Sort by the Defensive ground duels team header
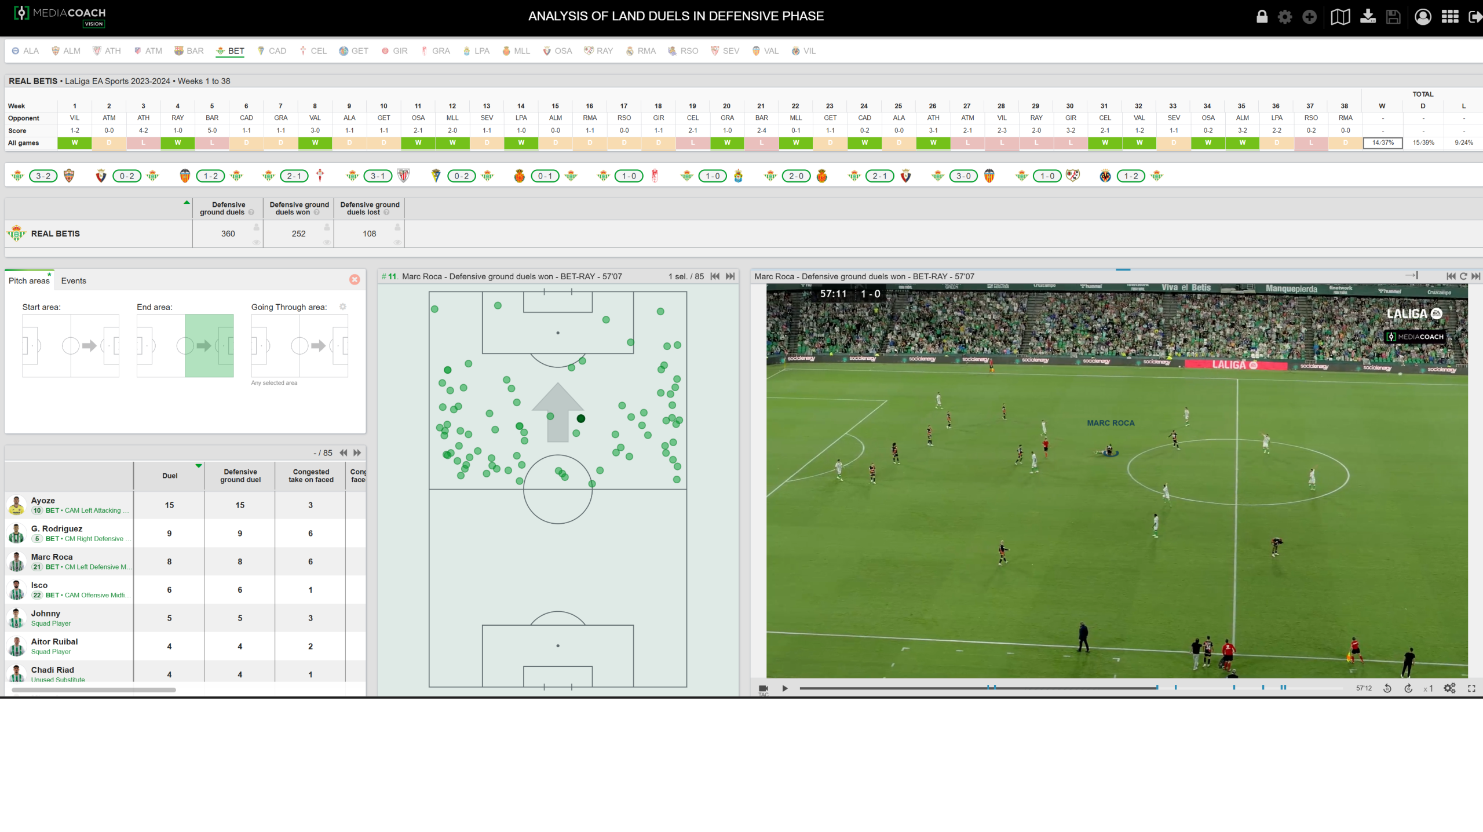 [x=228, y=209]
